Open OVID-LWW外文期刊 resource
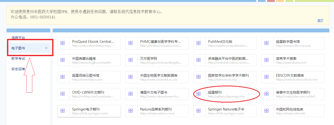The width and height of the screenshot is (334, 125). (89, 94)
